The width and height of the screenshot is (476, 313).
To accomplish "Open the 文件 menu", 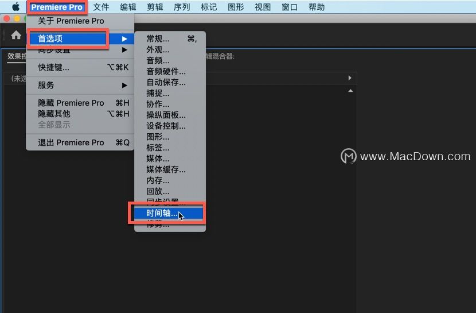I will [101, 7].
